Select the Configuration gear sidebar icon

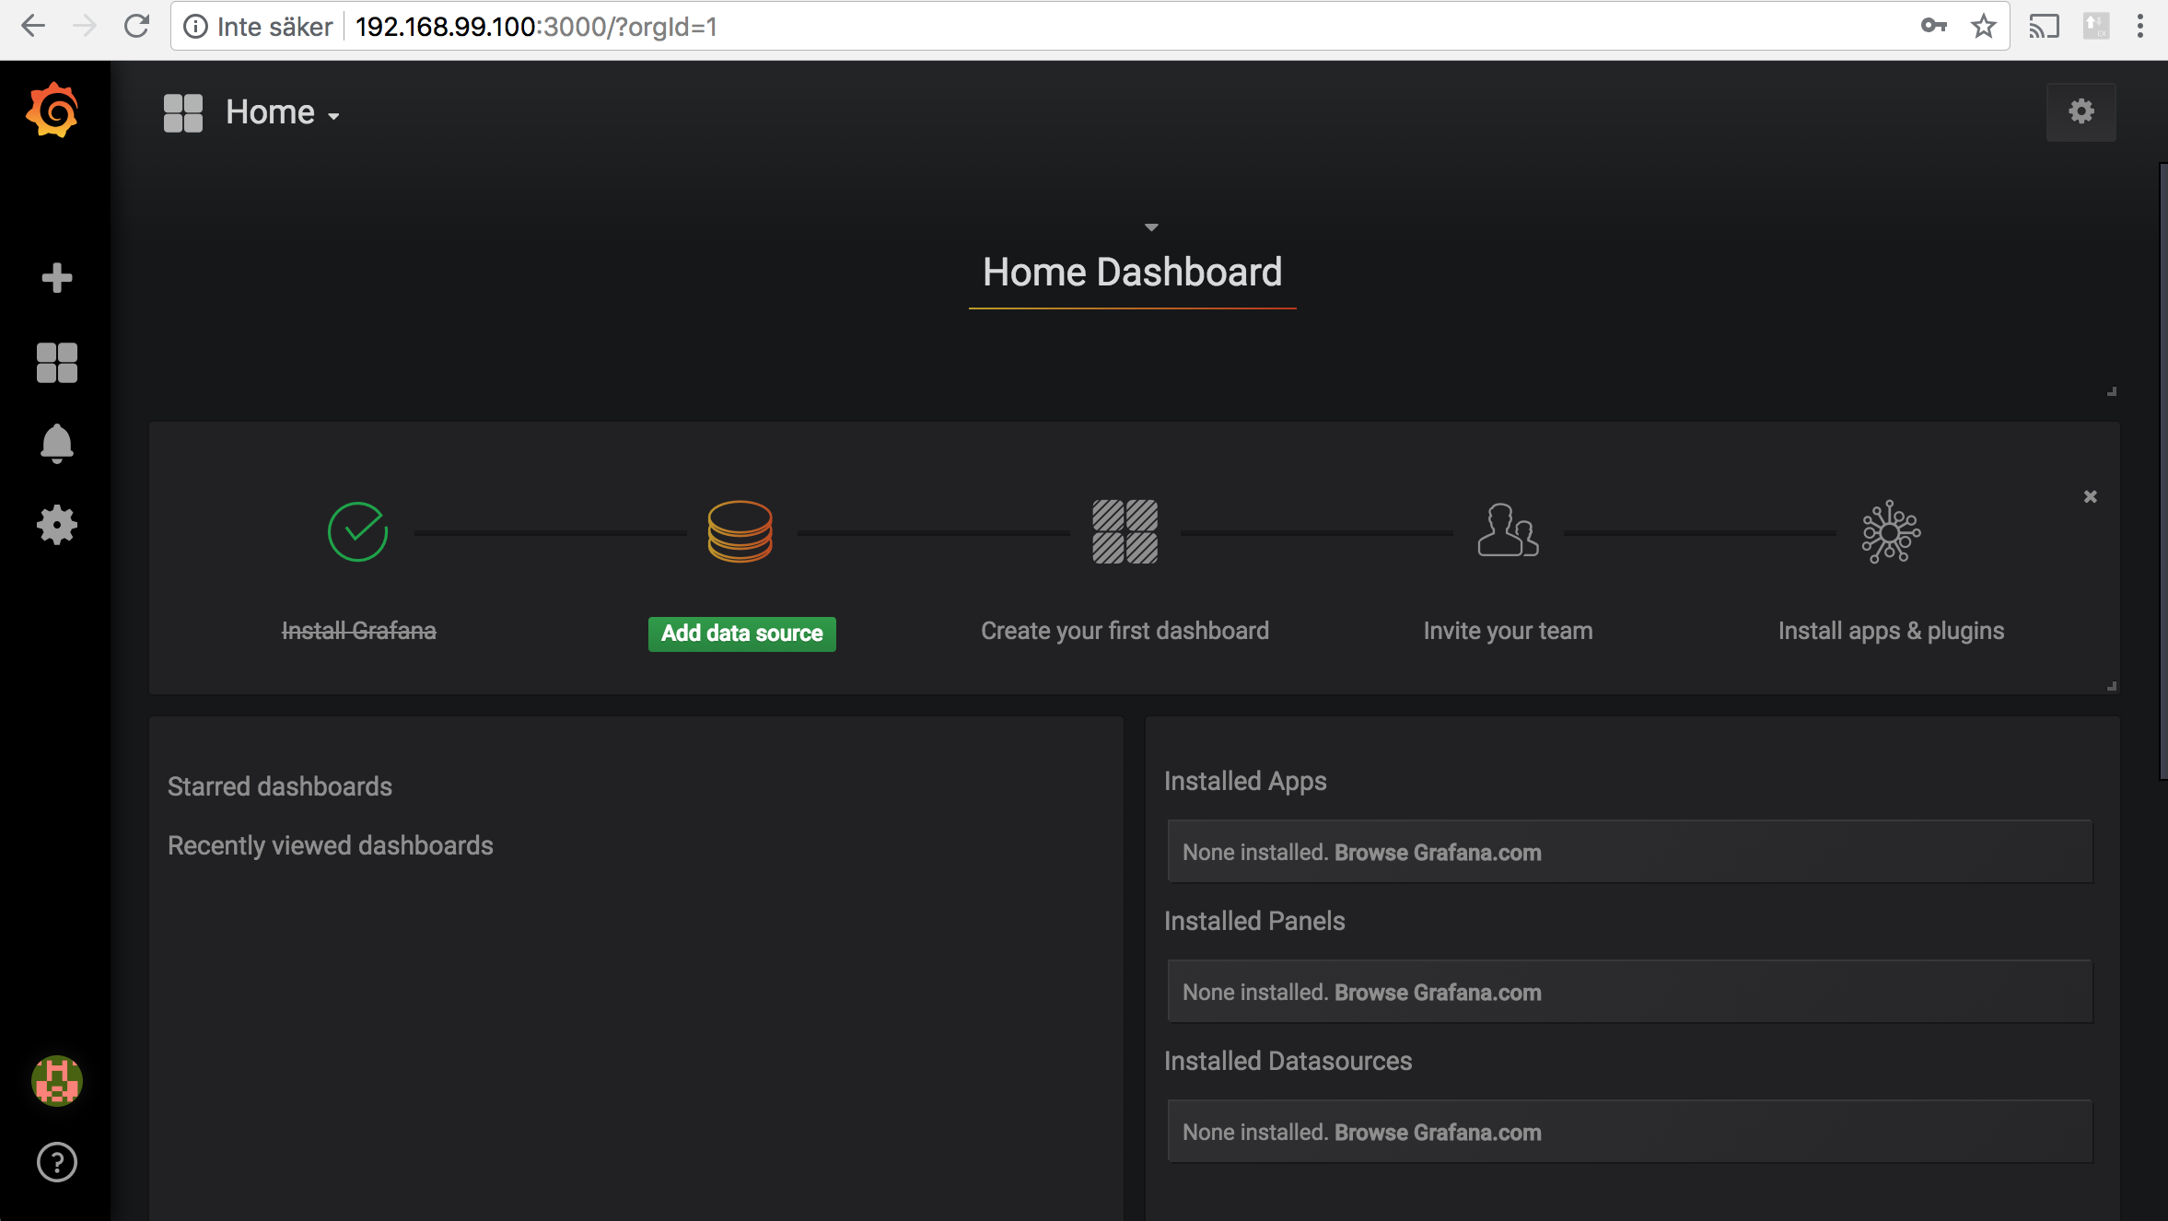click(x=56, y=524)
